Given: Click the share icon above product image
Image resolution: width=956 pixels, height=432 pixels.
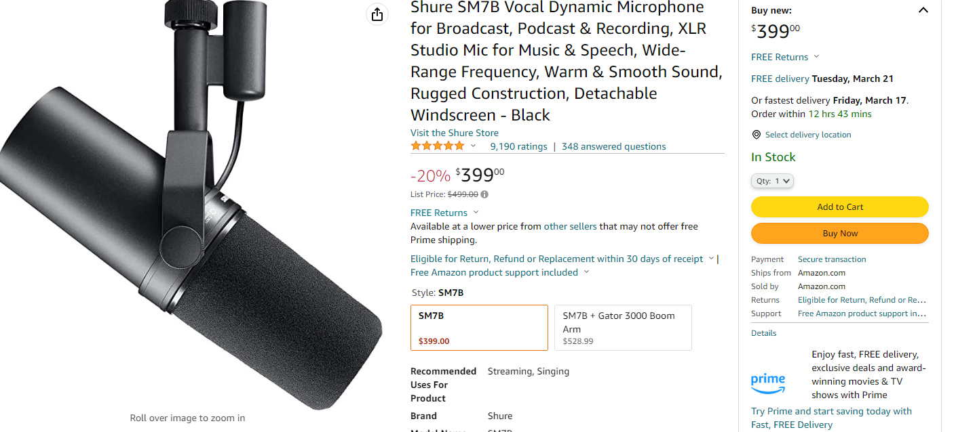Looking at the screenshot, I should point(377,14).
